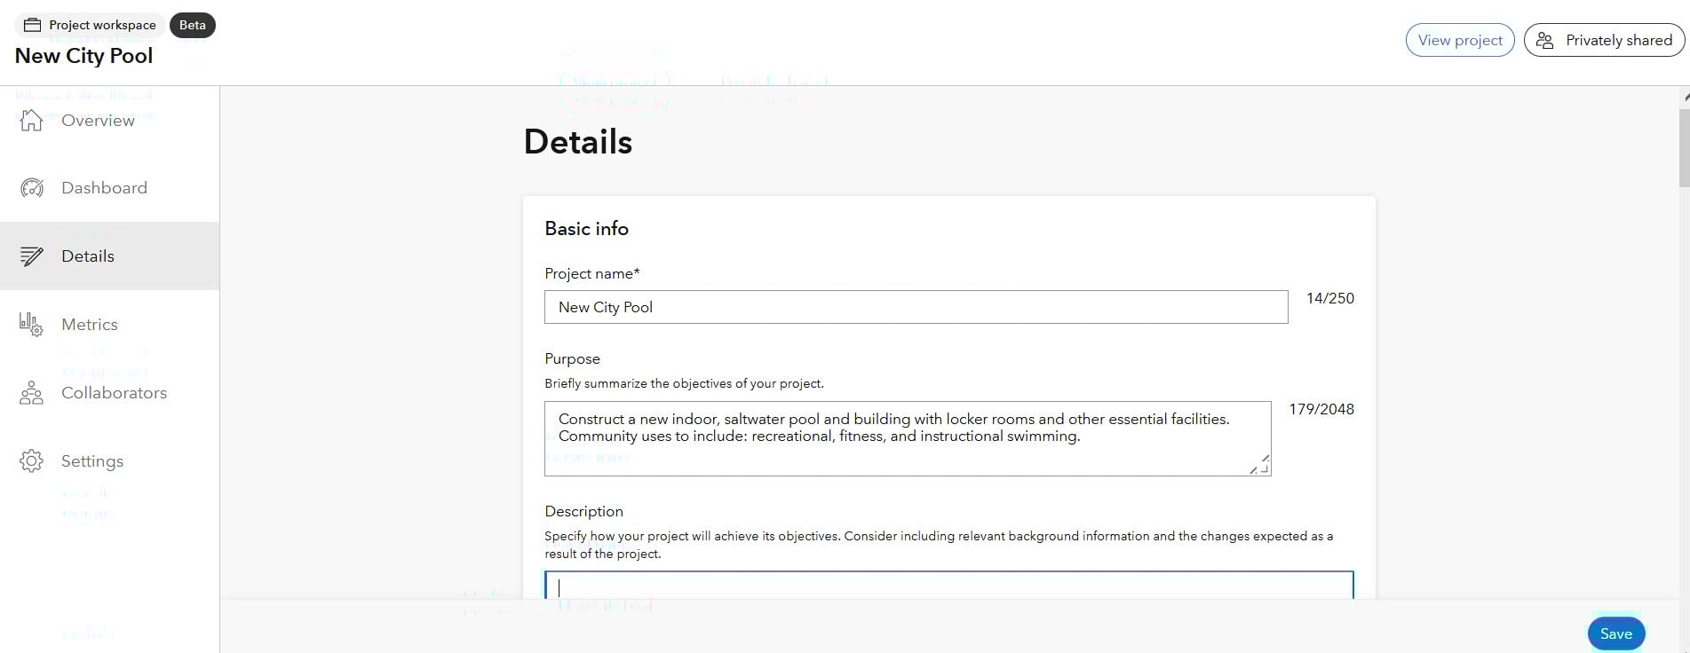Click the Project name input field
This screenshot has height=653, width=1690.
pyautogui.click(x=916, y=307)
